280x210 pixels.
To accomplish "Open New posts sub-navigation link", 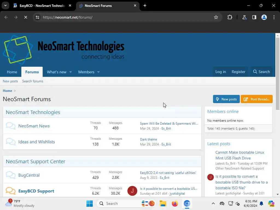I will point(10,81).
